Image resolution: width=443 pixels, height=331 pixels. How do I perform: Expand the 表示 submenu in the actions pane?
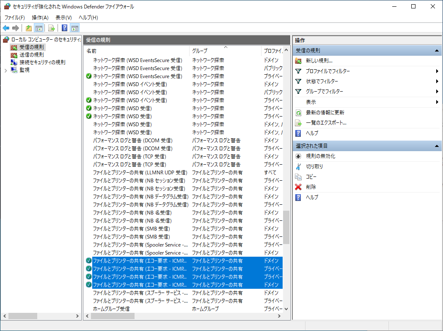click(367, 102)
